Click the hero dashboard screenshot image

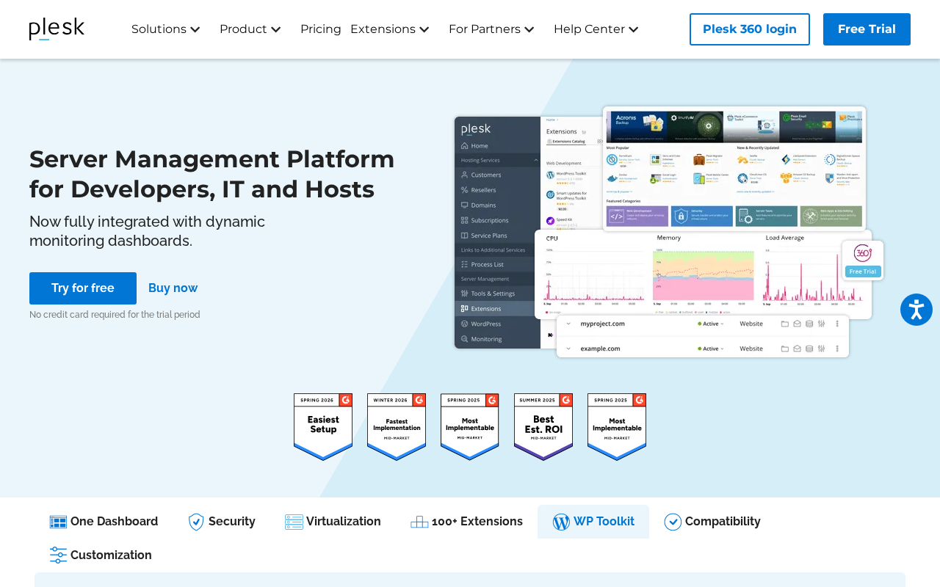click(668, 232)
